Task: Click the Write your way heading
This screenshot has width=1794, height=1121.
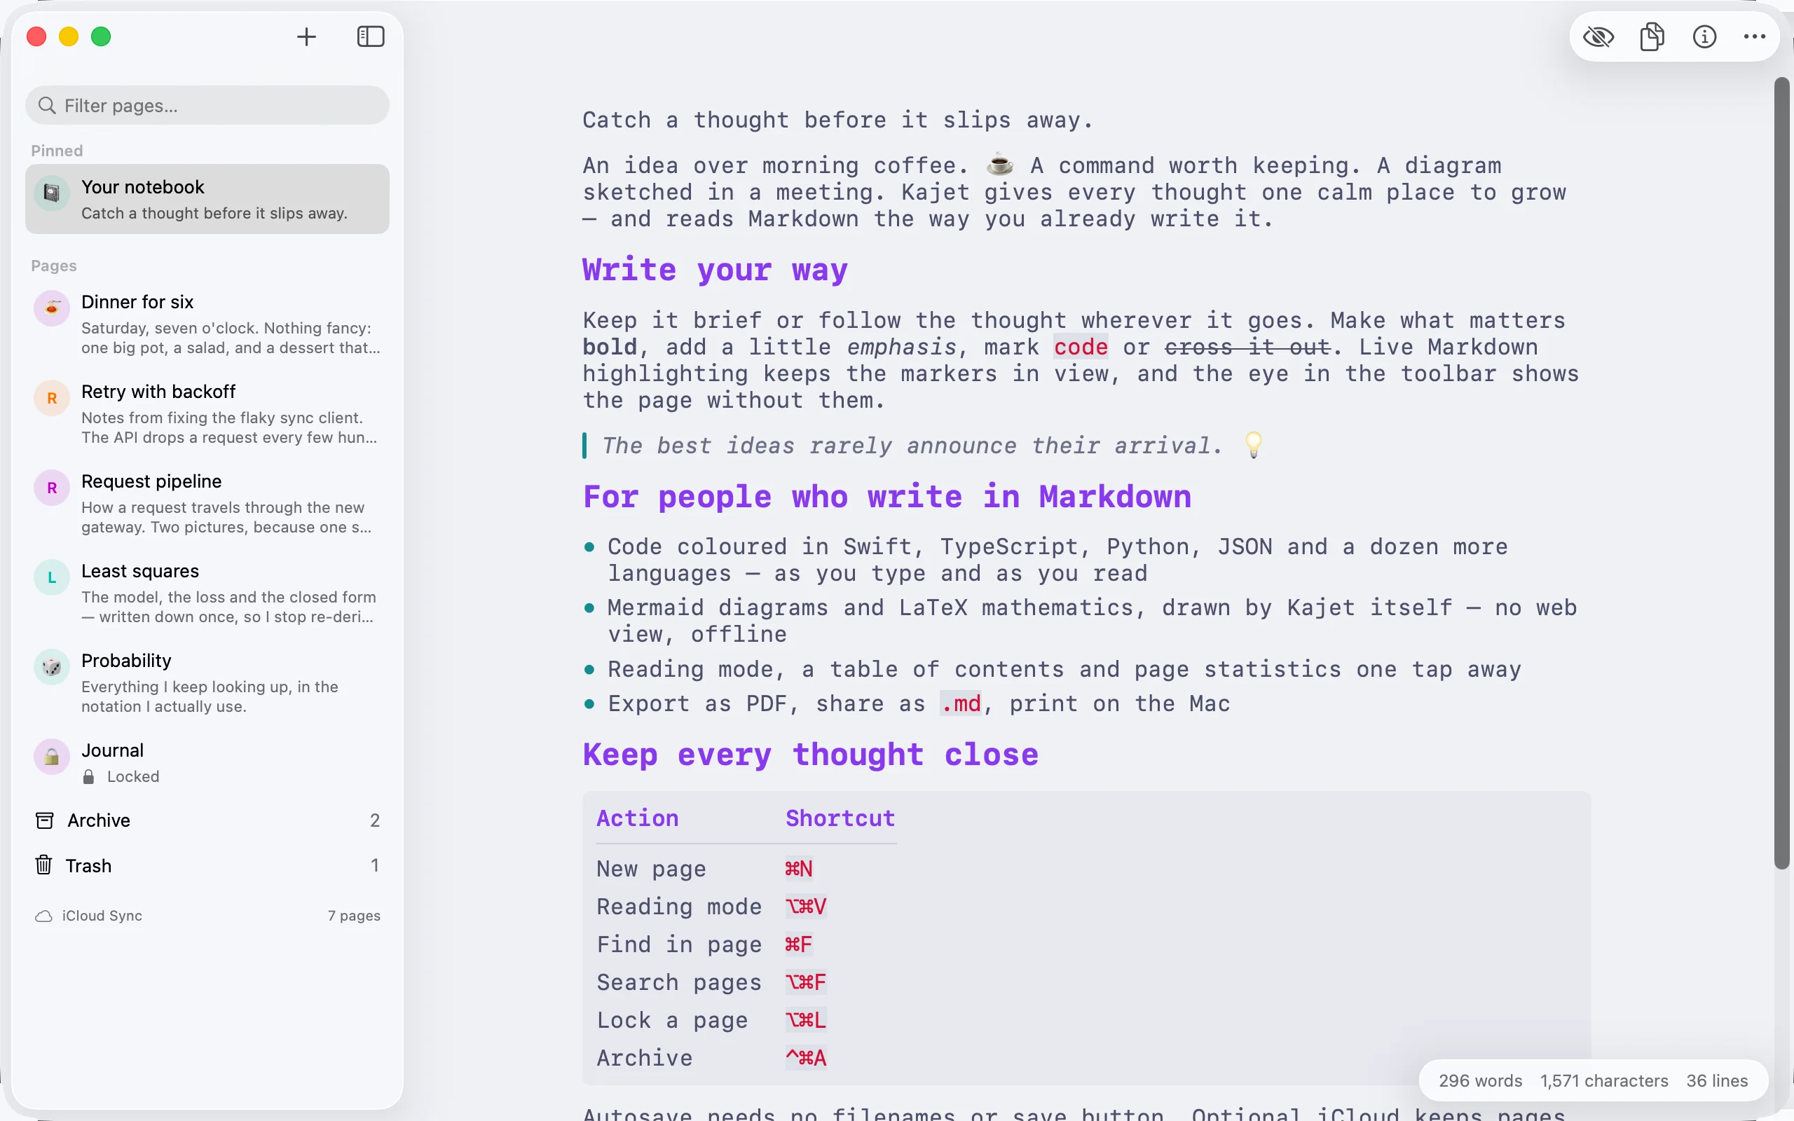Action: point(715,270)
